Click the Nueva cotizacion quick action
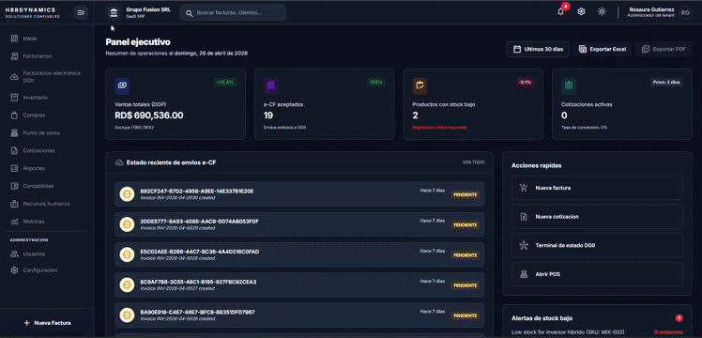 point(597,217)
